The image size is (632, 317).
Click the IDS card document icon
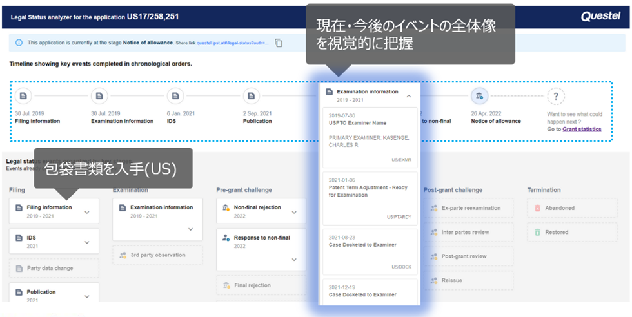19,238
